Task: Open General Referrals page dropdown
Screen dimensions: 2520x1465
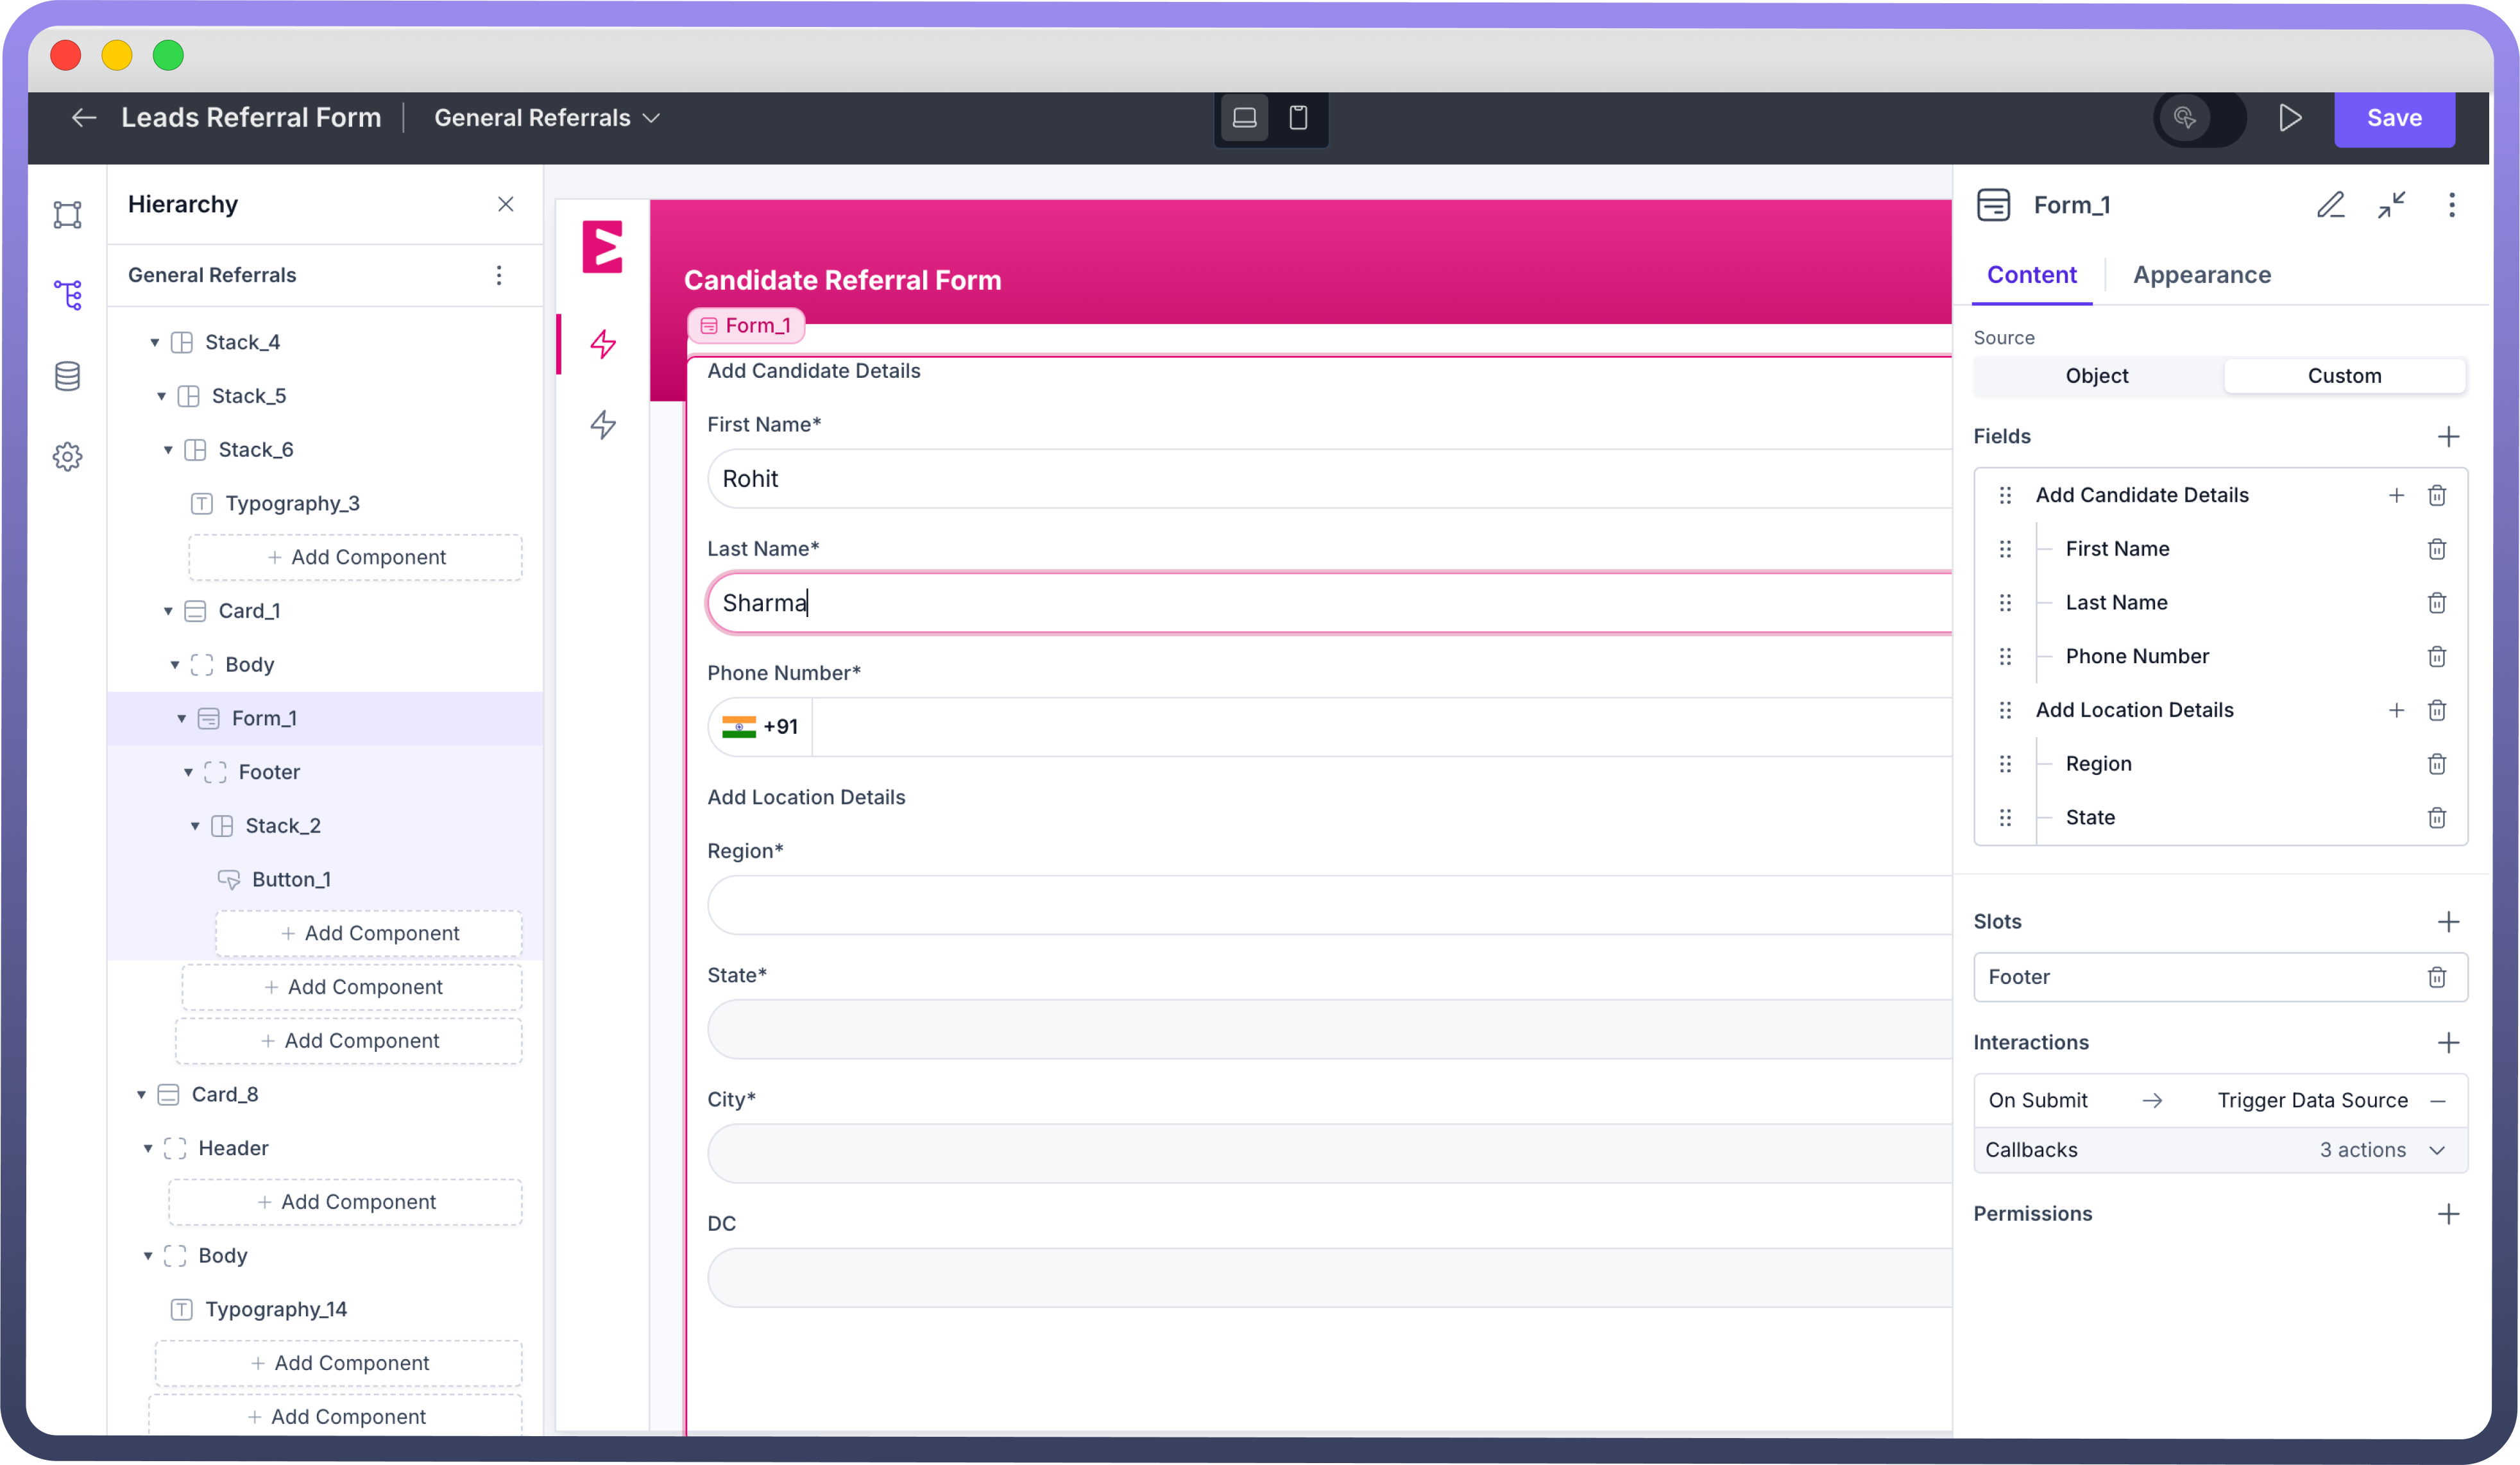Action: tap(547, 118)
